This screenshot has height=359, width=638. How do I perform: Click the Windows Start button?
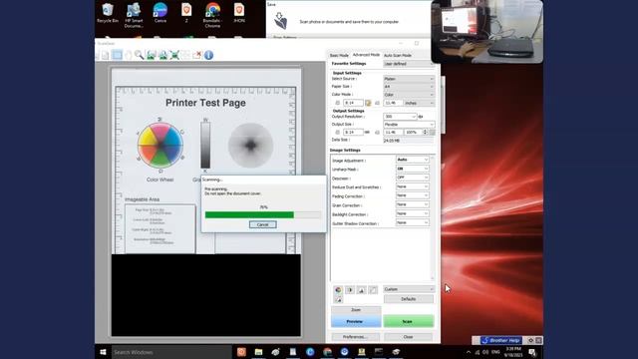click(x=103, y=352)
